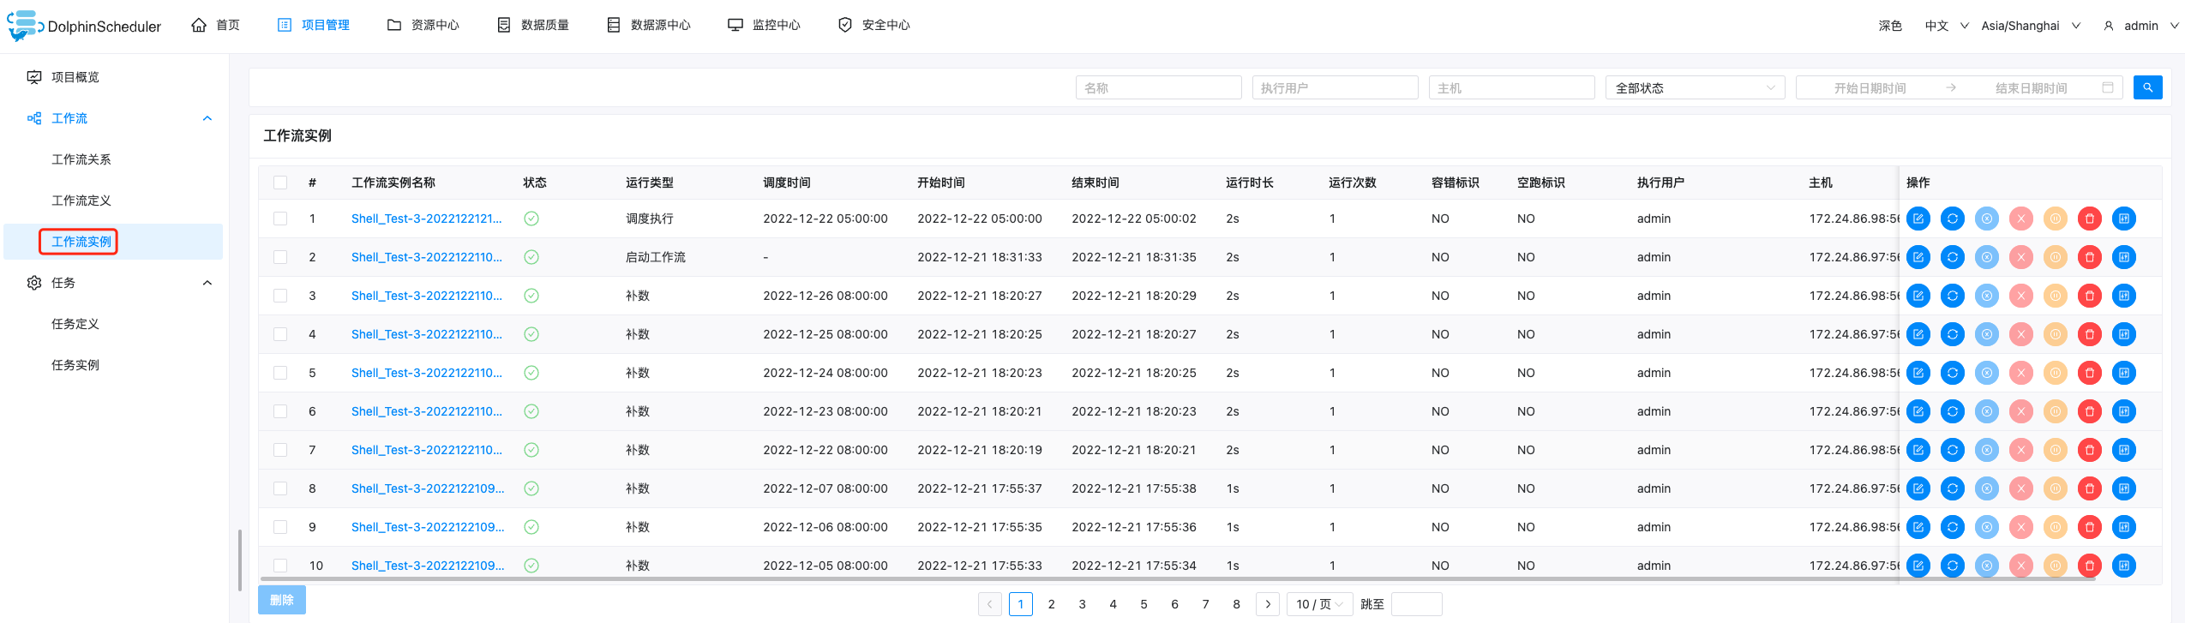
Task: Collapse the 工作流 sidebar section
Action: point(207,118)
